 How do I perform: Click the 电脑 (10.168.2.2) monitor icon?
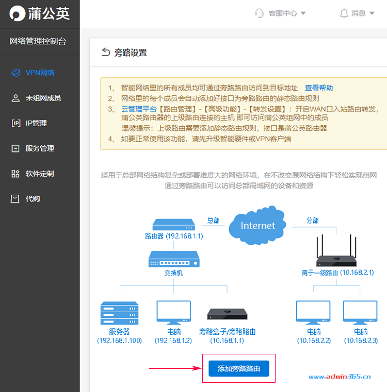pyautogui.click(x=313, y=313)
